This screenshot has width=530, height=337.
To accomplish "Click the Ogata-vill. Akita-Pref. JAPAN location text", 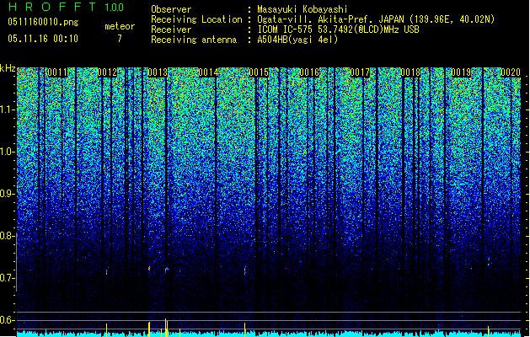I will pos(376,19).
